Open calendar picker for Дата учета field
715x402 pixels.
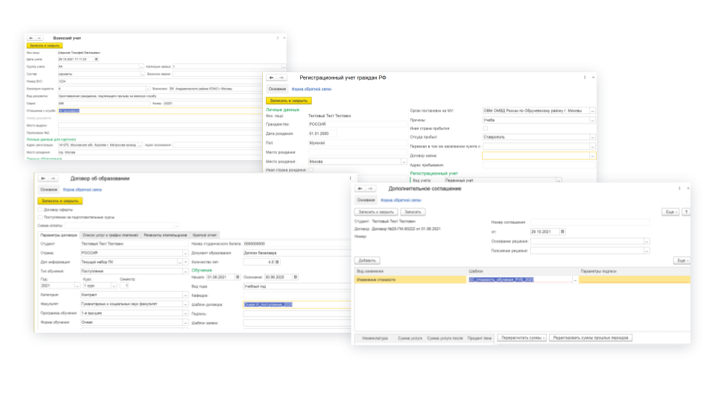[96, 60]
